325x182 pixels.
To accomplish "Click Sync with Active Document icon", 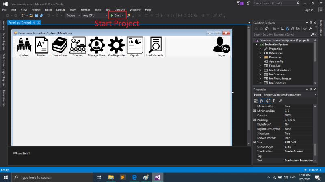I will 282,29.
